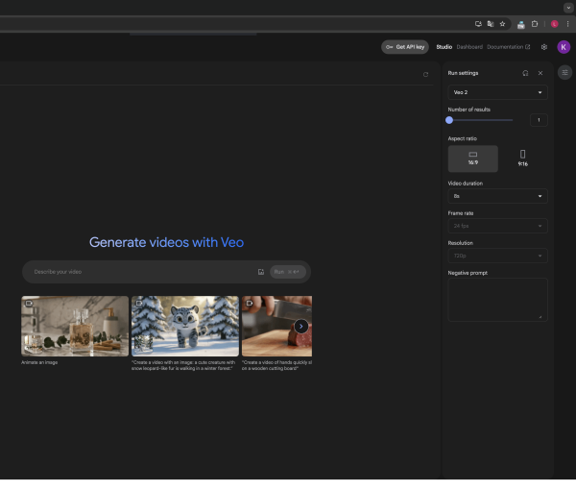The width and height of the screenshot is (576, 490).
Task: Click the video icon on perfume thumbnail
Action: point(29,304)
